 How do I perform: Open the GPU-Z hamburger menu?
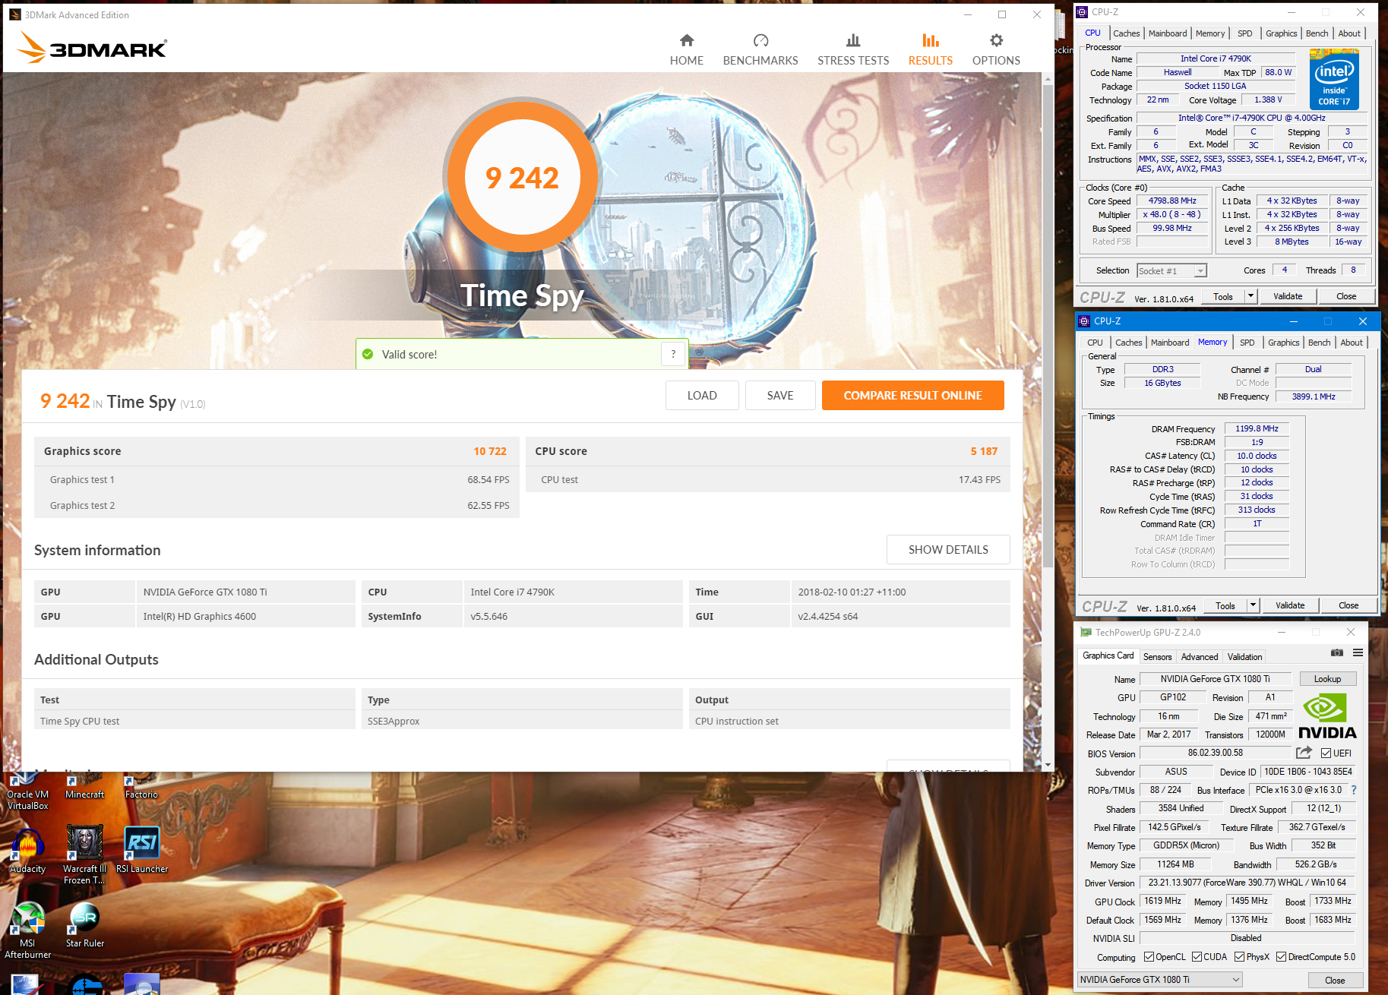(x=1358, y=652)
